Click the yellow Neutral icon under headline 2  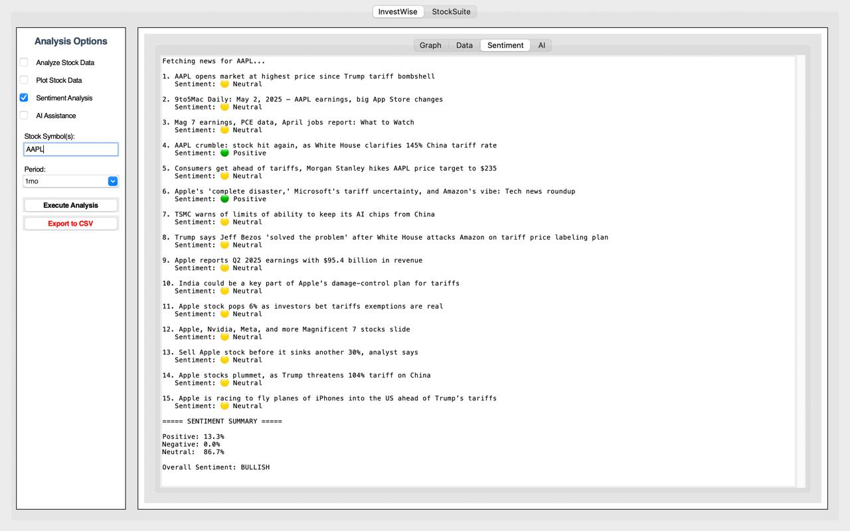[224, 107]
